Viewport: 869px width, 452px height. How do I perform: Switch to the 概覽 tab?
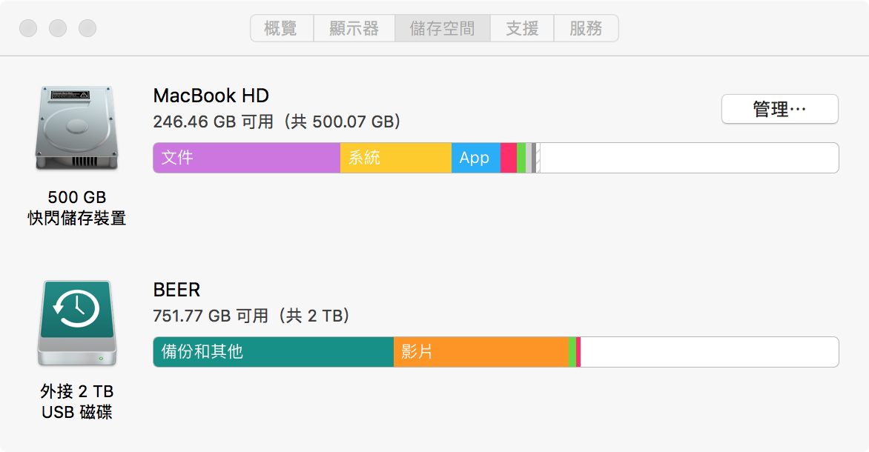click(281, 29)
